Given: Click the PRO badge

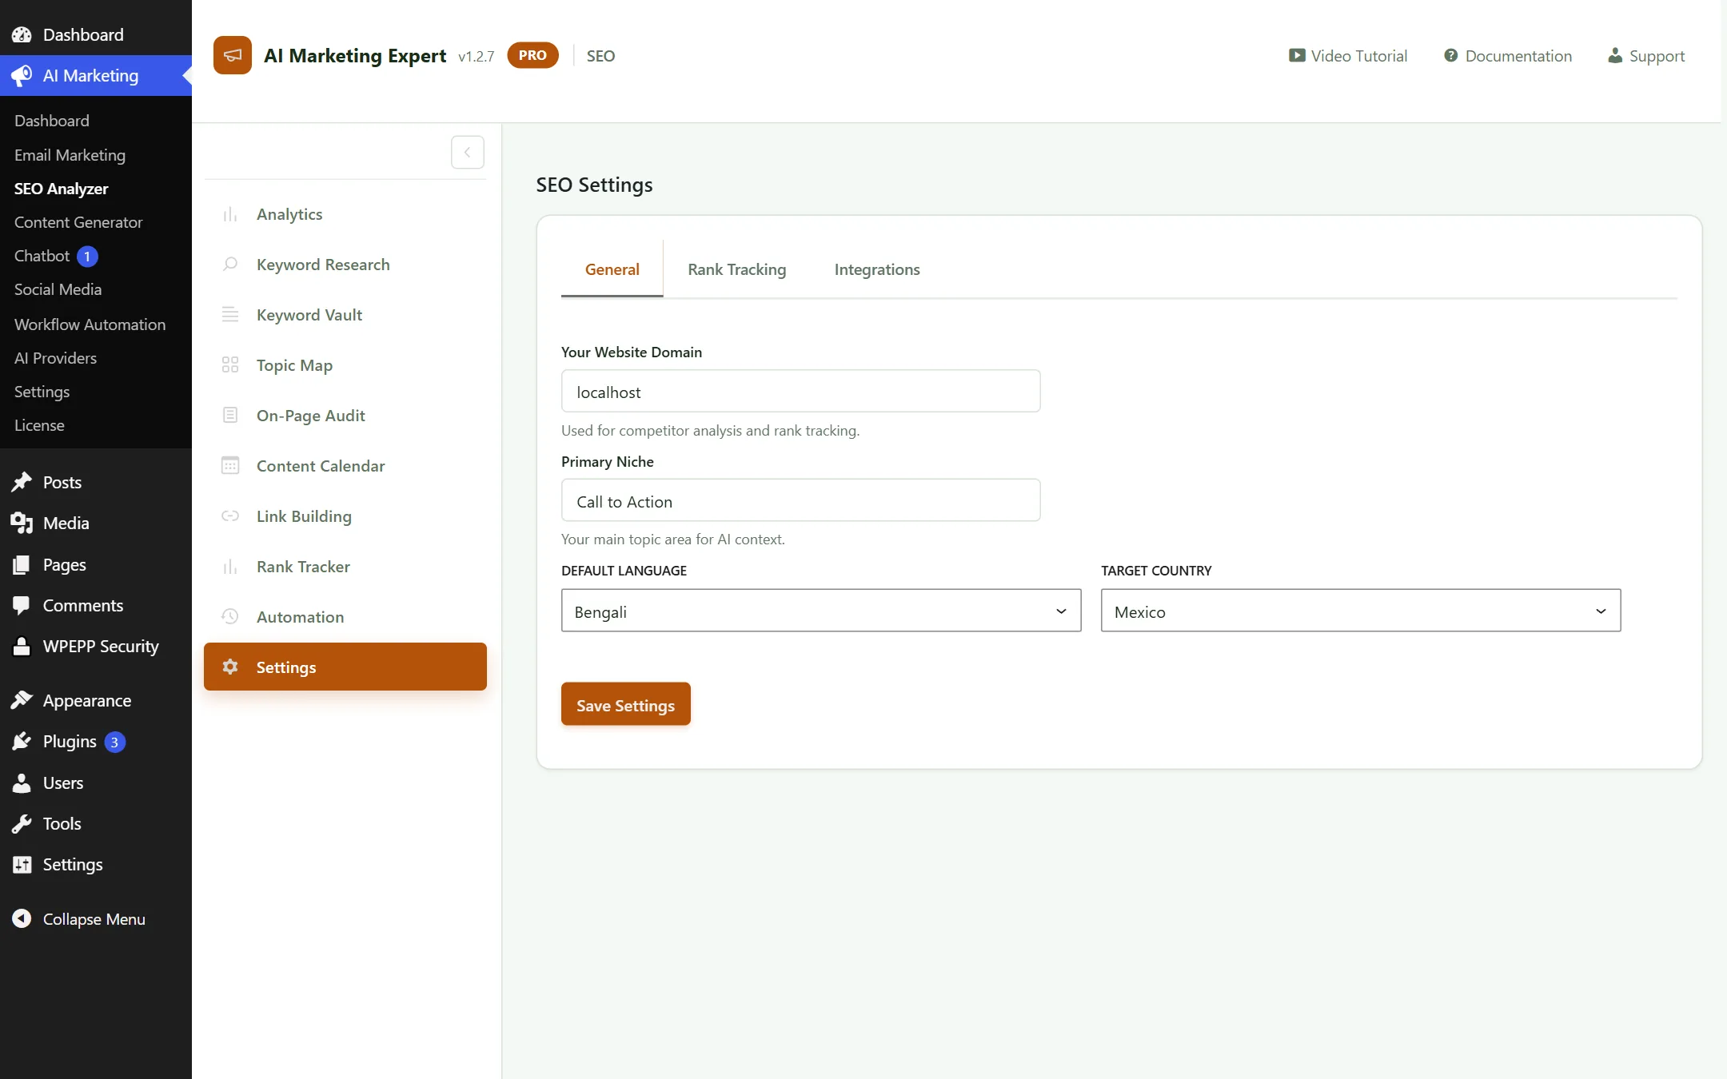Looking at the screenshot, I should pyautogui.click(x=532, y=55).
